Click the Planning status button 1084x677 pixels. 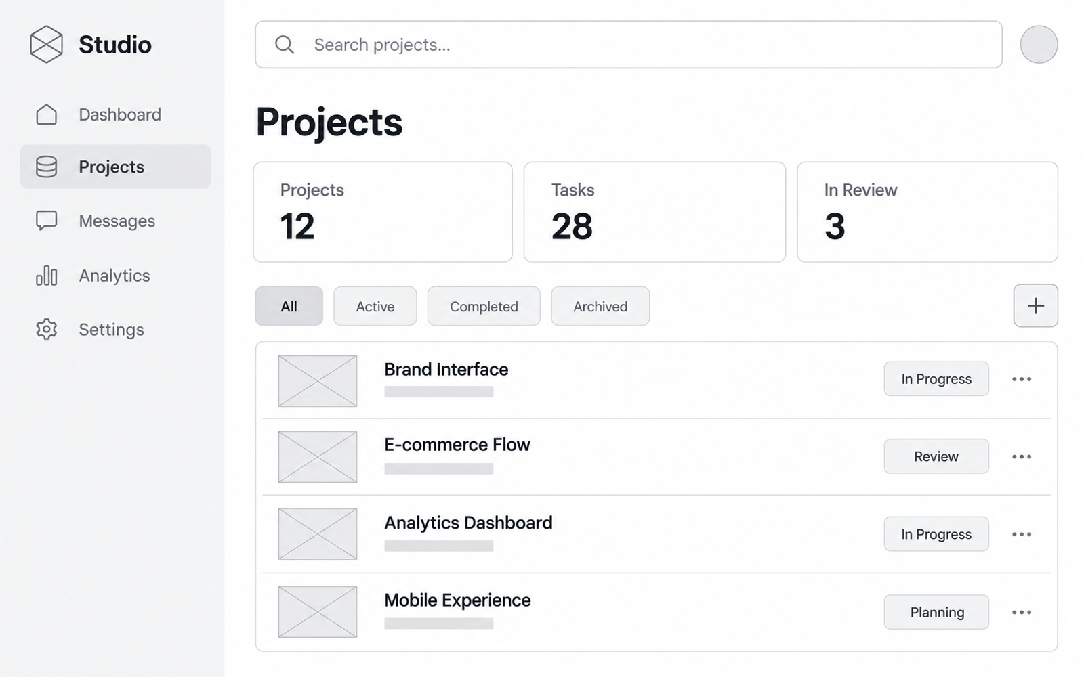tap(936, 612)
